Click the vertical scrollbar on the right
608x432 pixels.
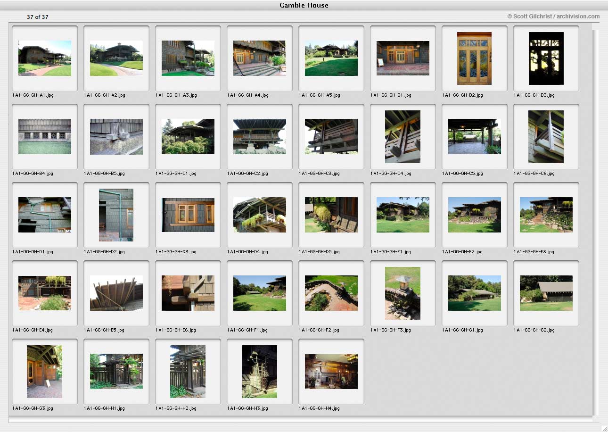595,222
